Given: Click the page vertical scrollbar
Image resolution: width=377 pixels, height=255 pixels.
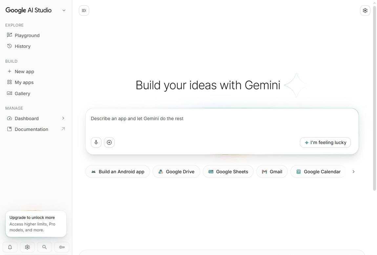Looking at the screenshot, I should point(374,99).
